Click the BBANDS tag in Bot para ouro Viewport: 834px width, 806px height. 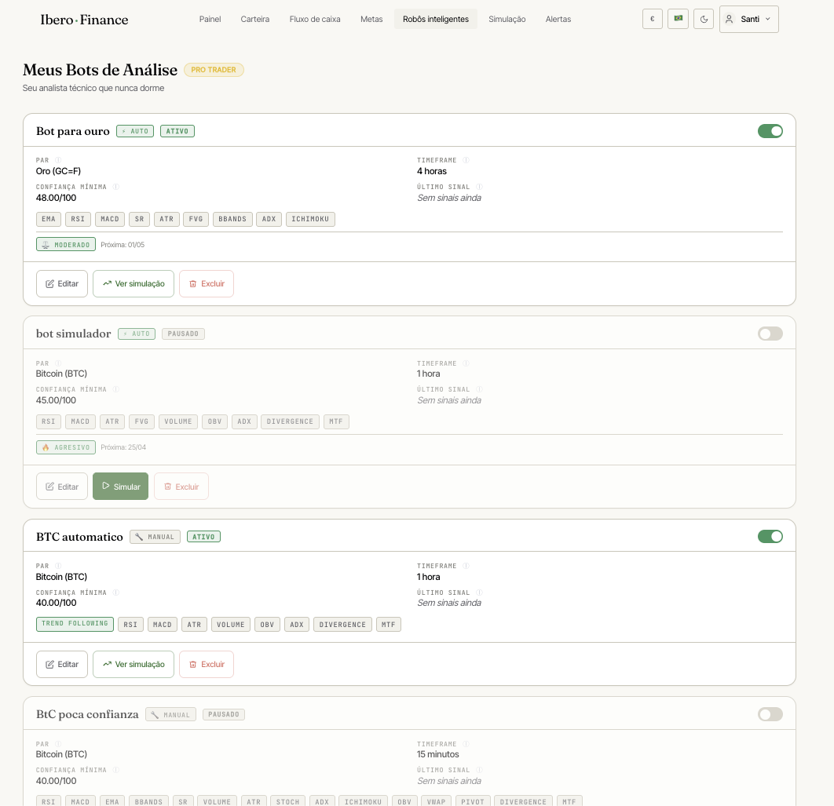pyautogui.click(x=232, y=219)
